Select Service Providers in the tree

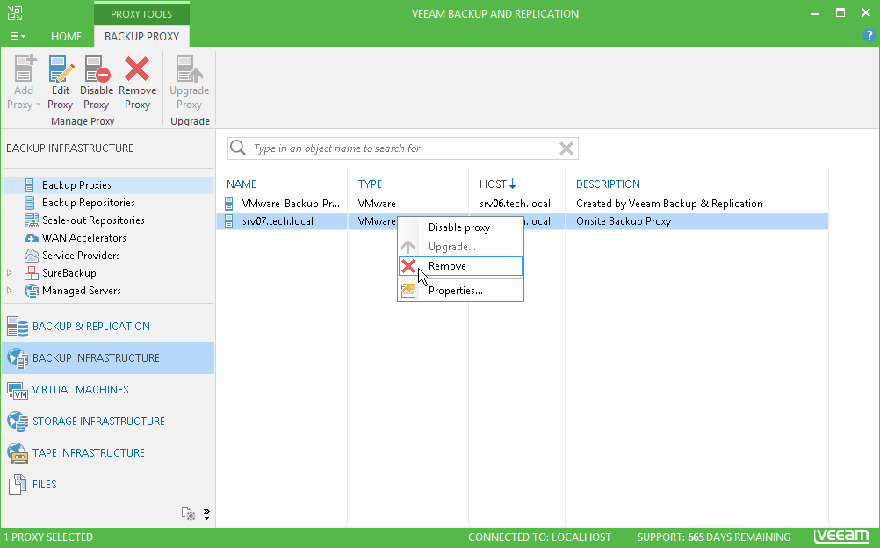tap(81, 256)
